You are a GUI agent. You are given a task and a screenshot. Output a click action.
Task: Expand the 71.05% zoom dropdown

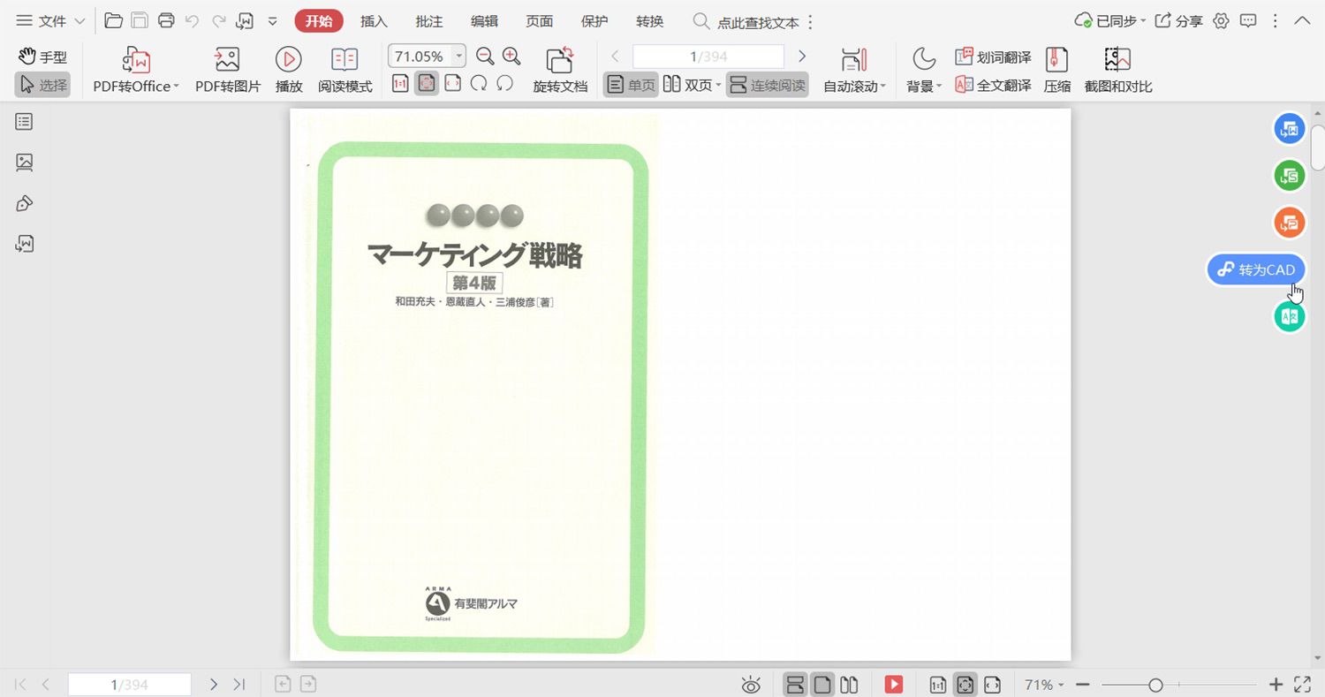(x=459, y=56)
